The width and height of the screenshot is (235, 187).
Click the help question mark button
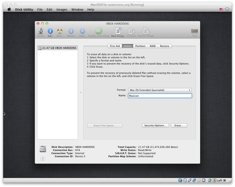pyautogui.click(x=43, y=159)
